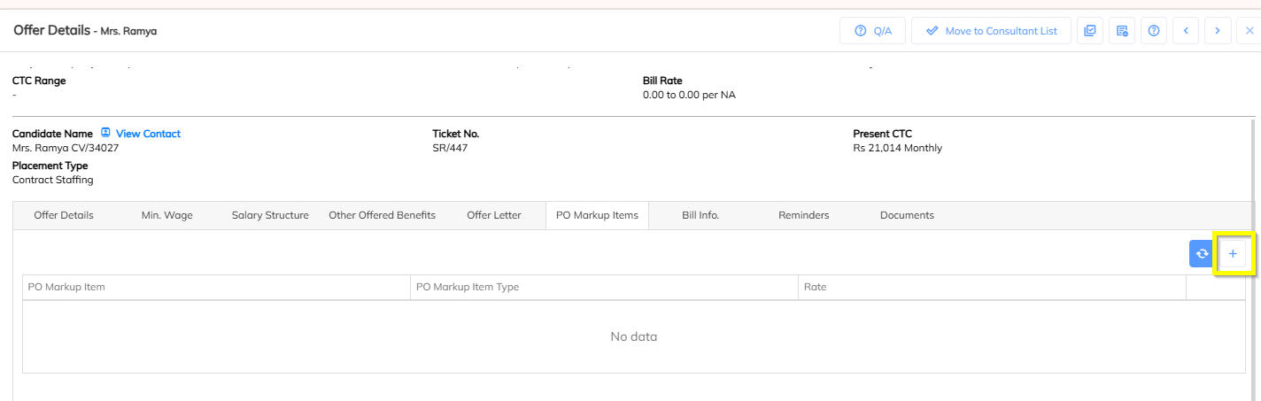The width and height of the screenshot is (1261, 401).
Task: Open the Q/A button
Action: click(872, 31)
